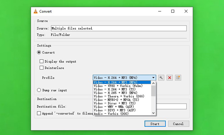Choose Video - MPEG-2 + MPGA (TS)

[122, 100]
